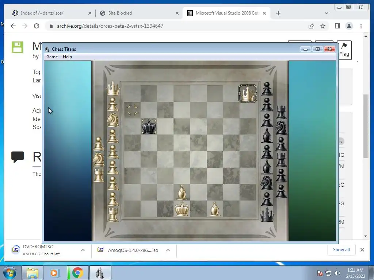Click the green floppy disk software icon
Viewport: 374px width, 280px height.
point(18,47)
